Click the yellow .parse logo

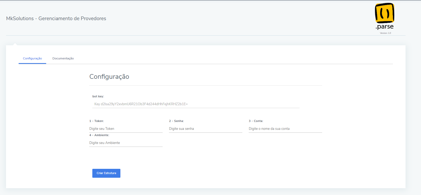tap(385, 16)
